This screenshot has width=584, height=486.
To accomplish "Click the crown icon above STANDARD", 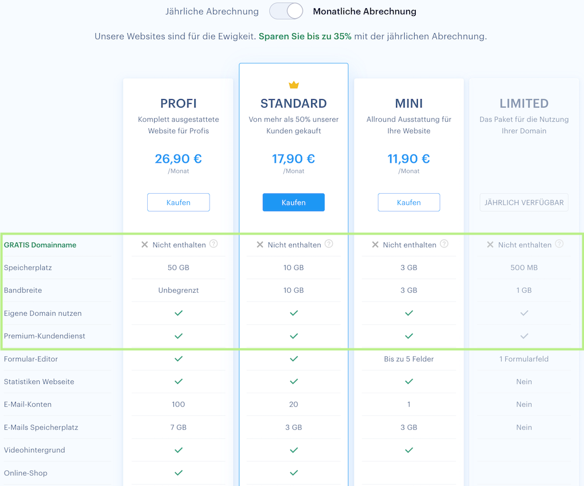I will point(294,85).
